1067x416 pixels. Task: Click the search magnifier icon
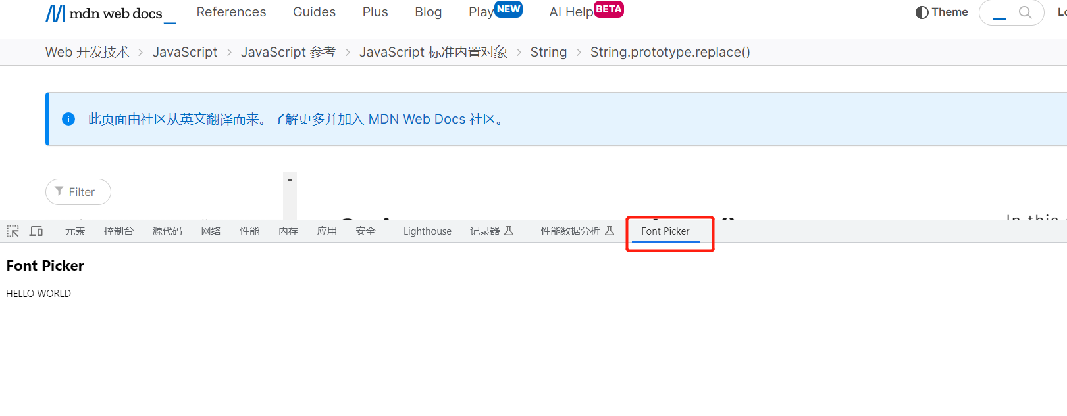coord(1025,12)
